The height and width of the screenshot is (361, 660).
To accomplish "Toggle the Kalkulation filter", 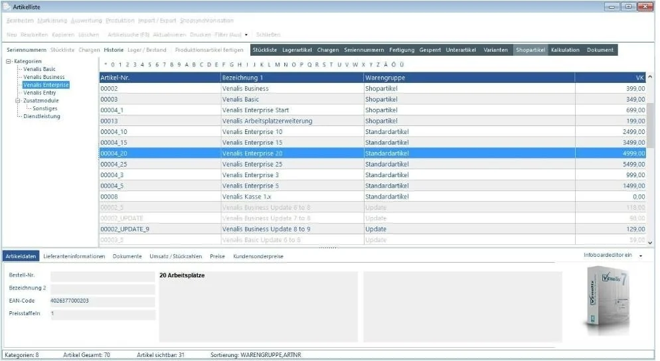I will tap(565, 50).
